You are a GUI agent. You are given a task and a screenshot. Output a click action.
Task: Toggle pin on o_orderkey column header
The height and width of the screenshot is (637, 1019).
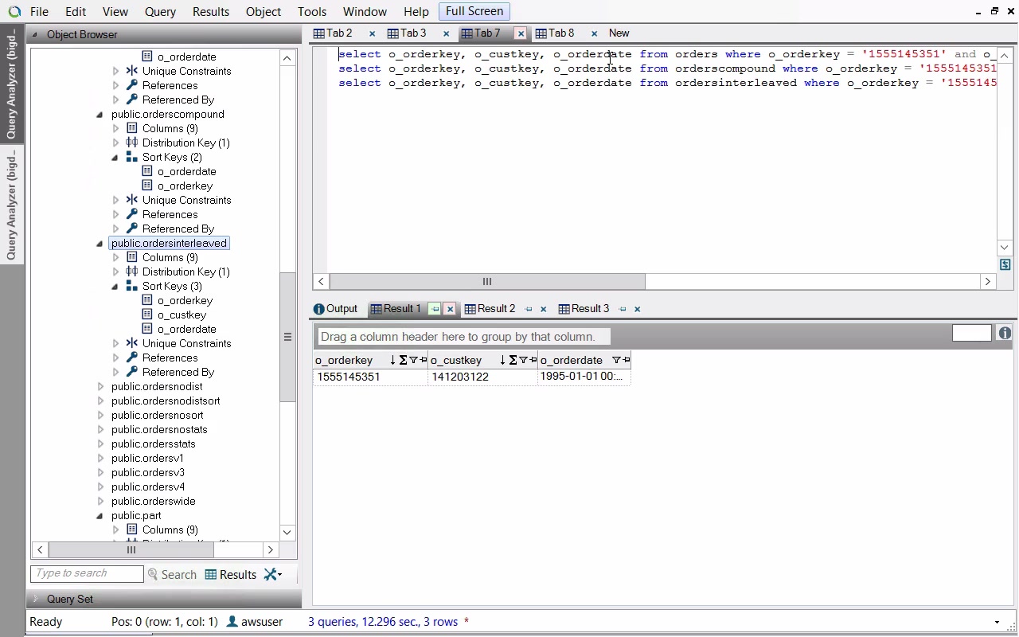tap(424, 361)
